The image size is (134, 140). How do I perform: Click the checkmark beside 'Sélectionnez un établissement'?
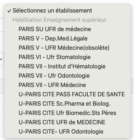click(x=9, y=11)
